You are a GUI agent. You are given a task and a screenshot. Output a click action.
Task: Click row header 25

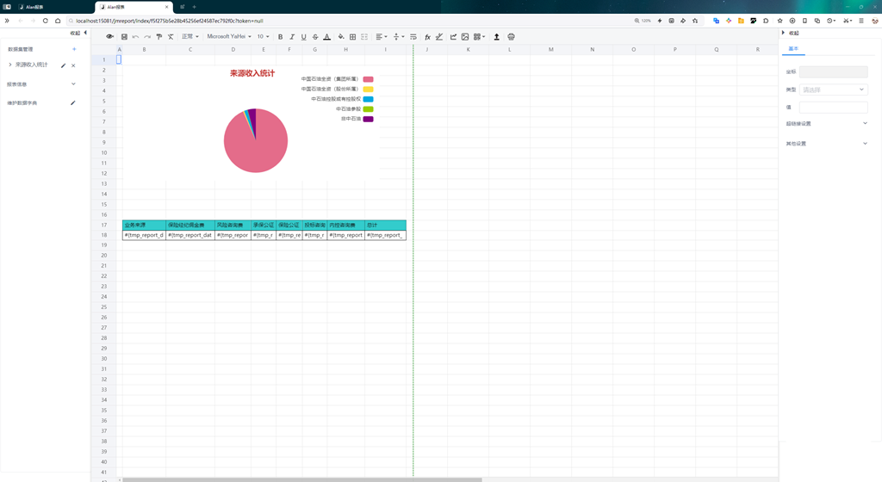pyautogui.click(x=104, y=306)
